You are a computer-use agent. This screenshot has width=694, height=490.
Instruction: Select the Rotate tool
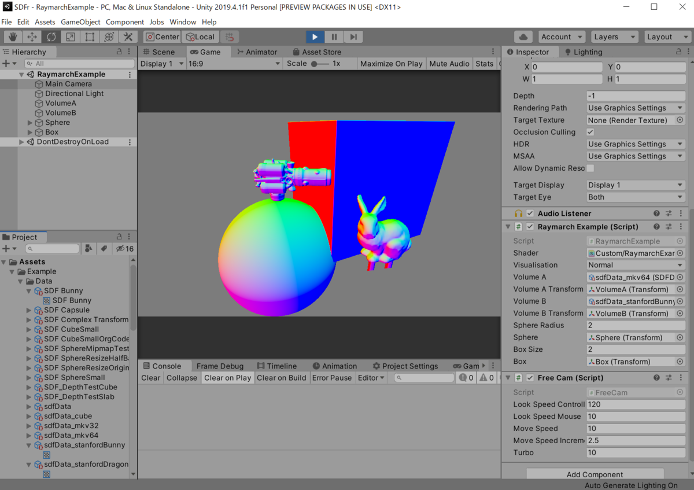(51, 36)
